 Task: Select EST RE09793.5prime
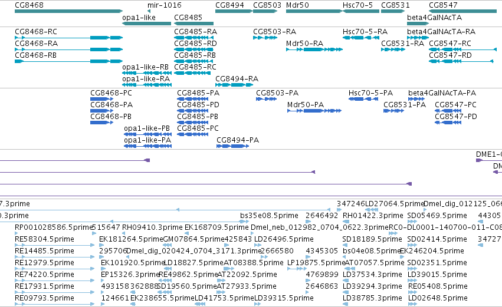[55, 304]
